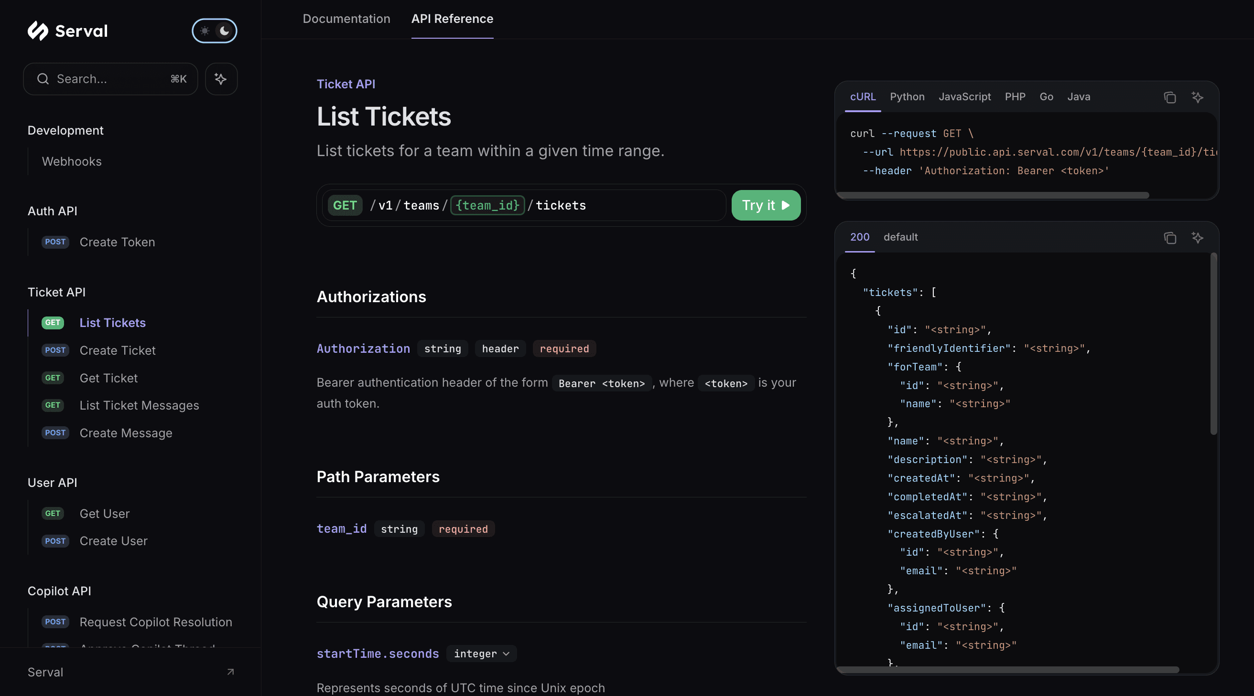
Task: Select the cURL code tab
Action: (x=863, y=97)
